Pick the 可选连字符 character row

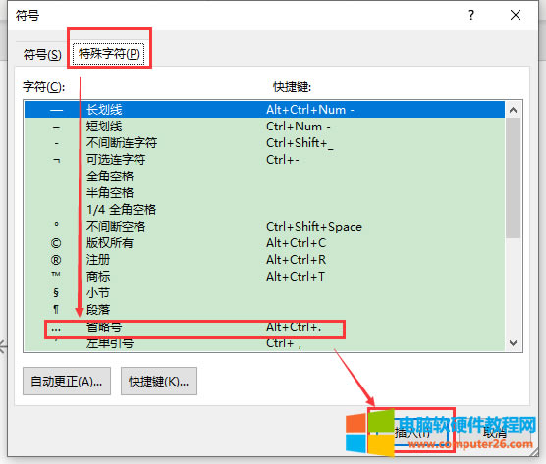pos(264,160)
